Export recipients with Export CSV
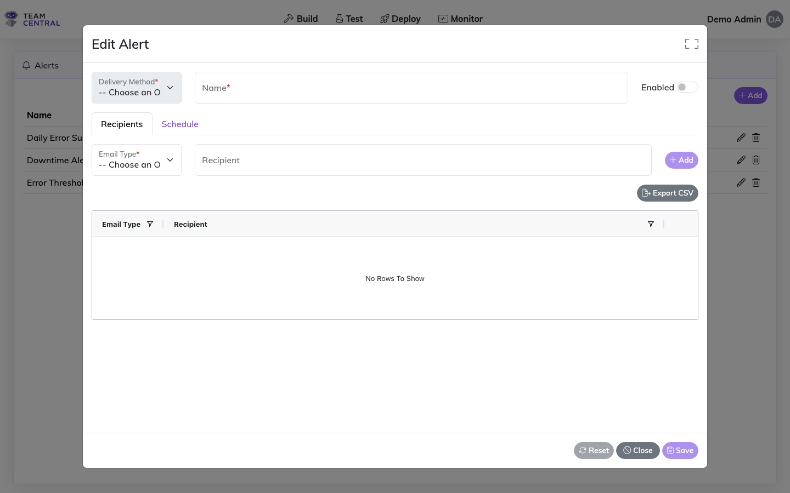 tap(667, 193)
